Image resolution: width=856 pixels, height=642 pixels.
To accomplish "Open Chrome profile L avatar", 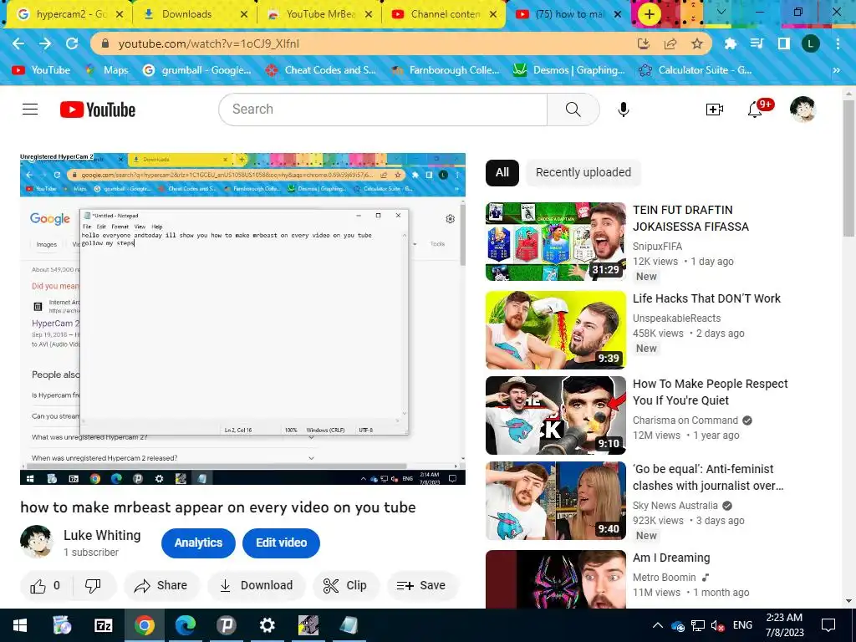I will click(x=810, y=43).
